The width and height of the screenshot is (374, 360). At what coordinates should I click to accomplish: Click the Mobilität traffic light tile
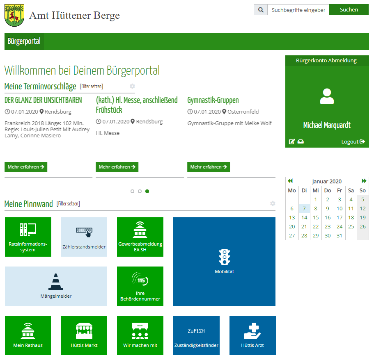point(225,262)
